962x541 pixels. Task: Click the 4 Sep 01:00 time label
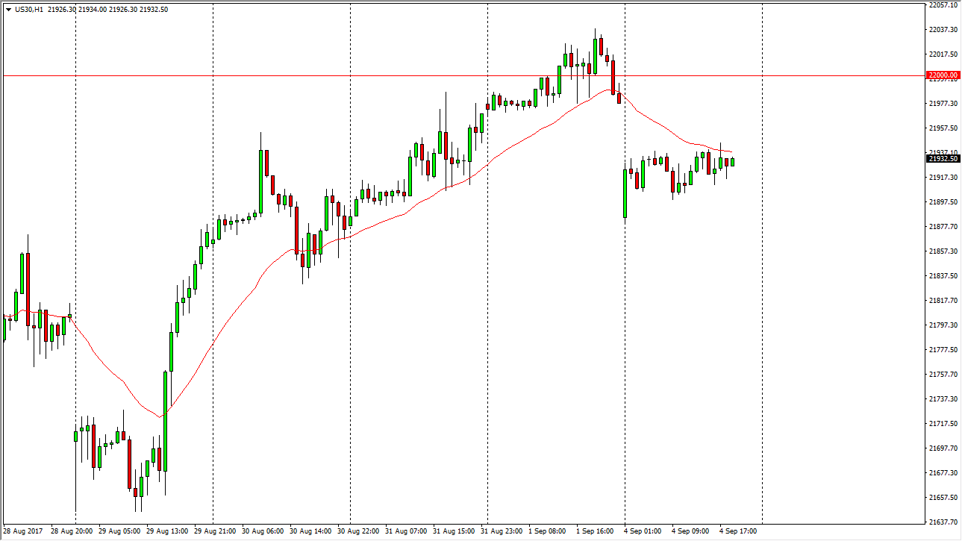click(x=643, y=531)
